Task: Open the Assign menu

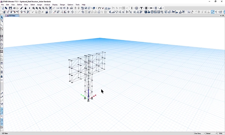Action: pos(39,4)
